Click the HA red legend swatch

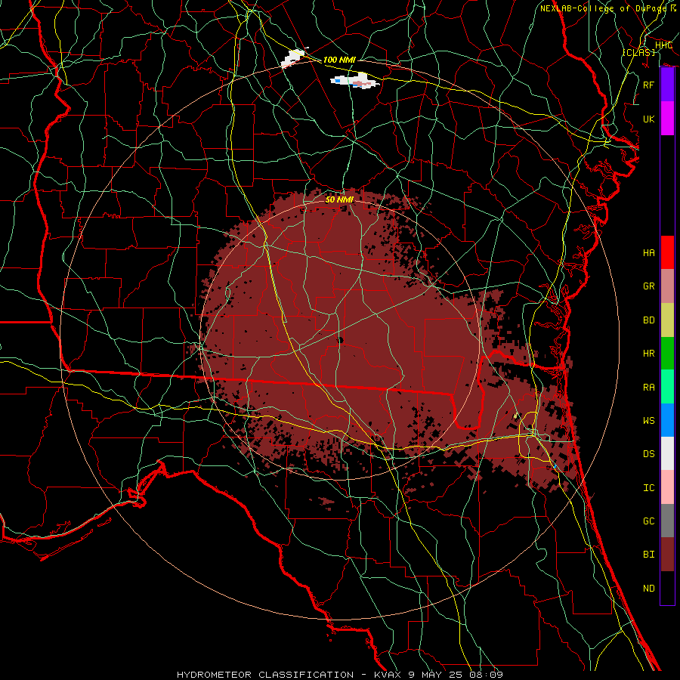667,252
